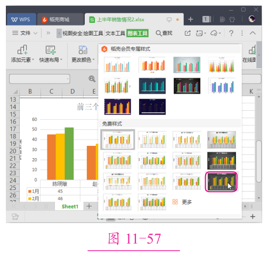This screenshot has width=268, height=255.
Task: Open the save-as dropdown icon in toolbar
Action: click(x=201, y=33)
